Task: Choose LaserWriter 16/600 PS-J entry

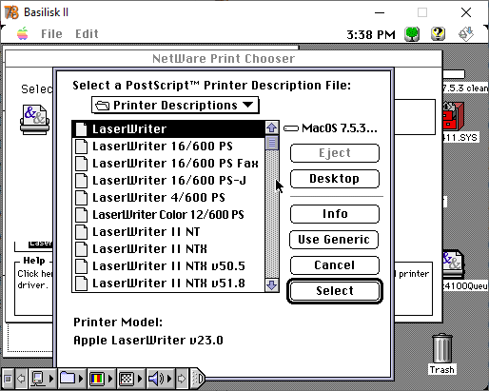Action: pos(168,180)
